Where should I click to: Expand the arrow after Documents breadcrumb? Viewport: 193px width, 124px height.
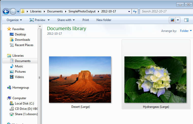point(66,11)
